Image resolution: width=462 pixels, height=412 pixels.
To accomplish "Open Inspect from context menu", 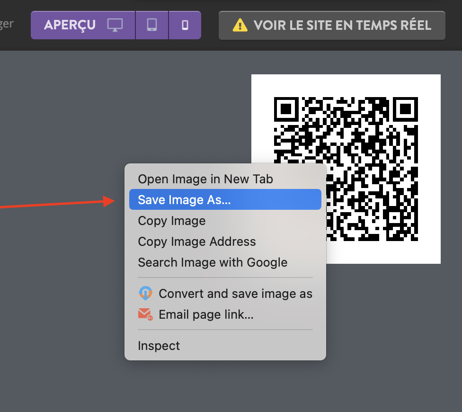I will pos(225,346).
